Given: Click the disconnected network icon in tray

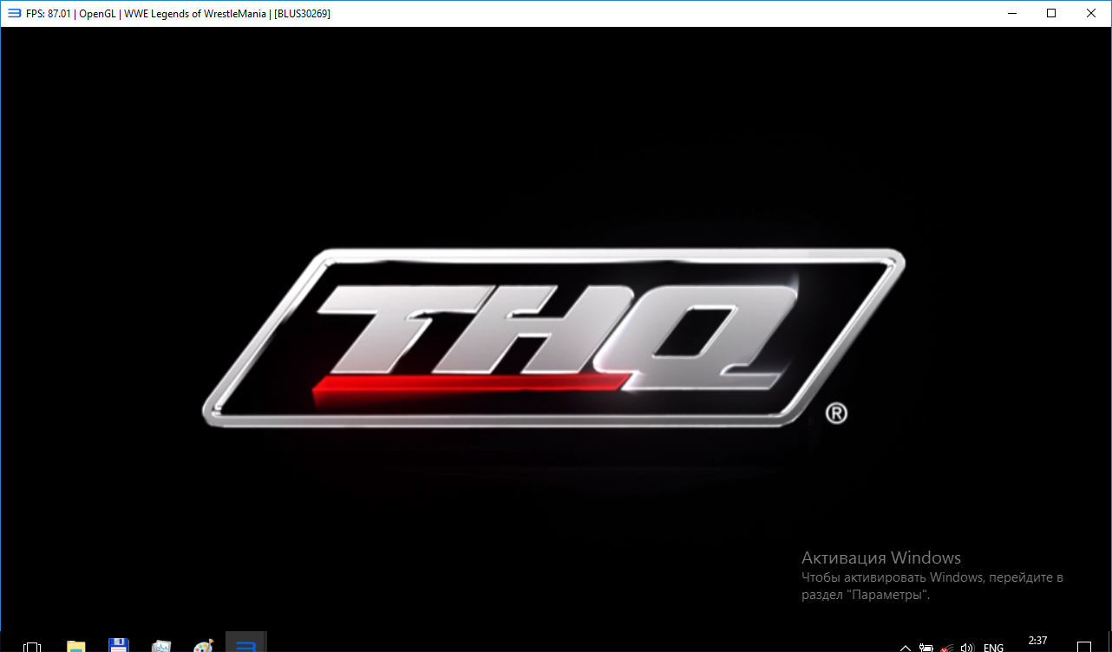Looking at the screenshot, I should [x=947, y=647].
